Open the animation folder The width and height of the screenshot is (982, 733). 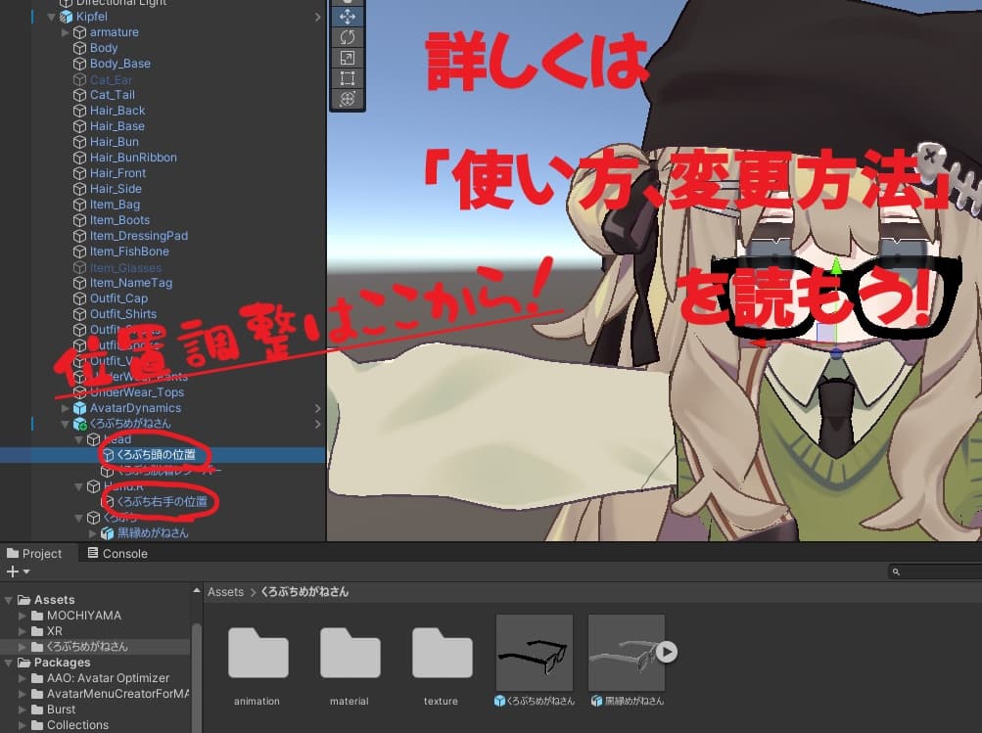click(x=257, y=654)
